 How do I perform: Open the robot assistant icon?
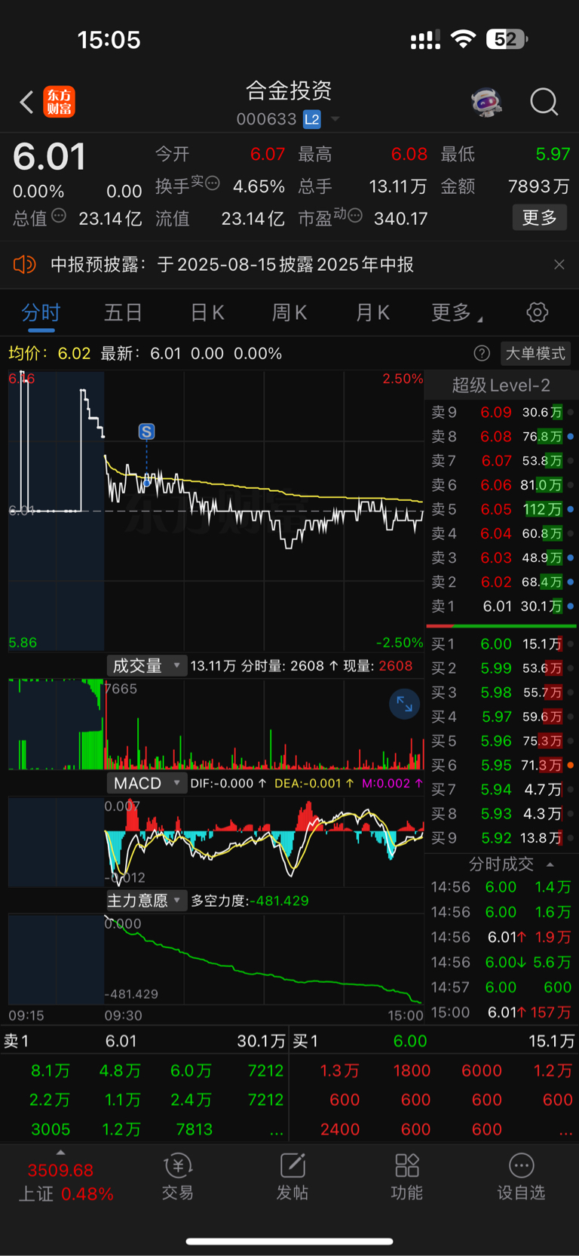pos(486,102)
